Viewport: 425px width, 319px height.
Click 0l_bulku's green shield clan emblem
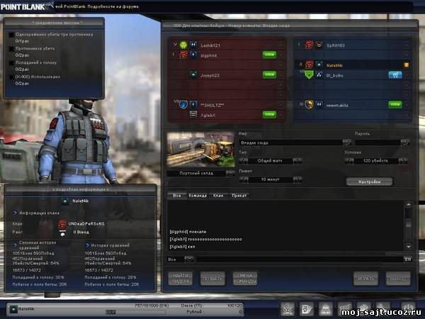click(x=310, y=74)
